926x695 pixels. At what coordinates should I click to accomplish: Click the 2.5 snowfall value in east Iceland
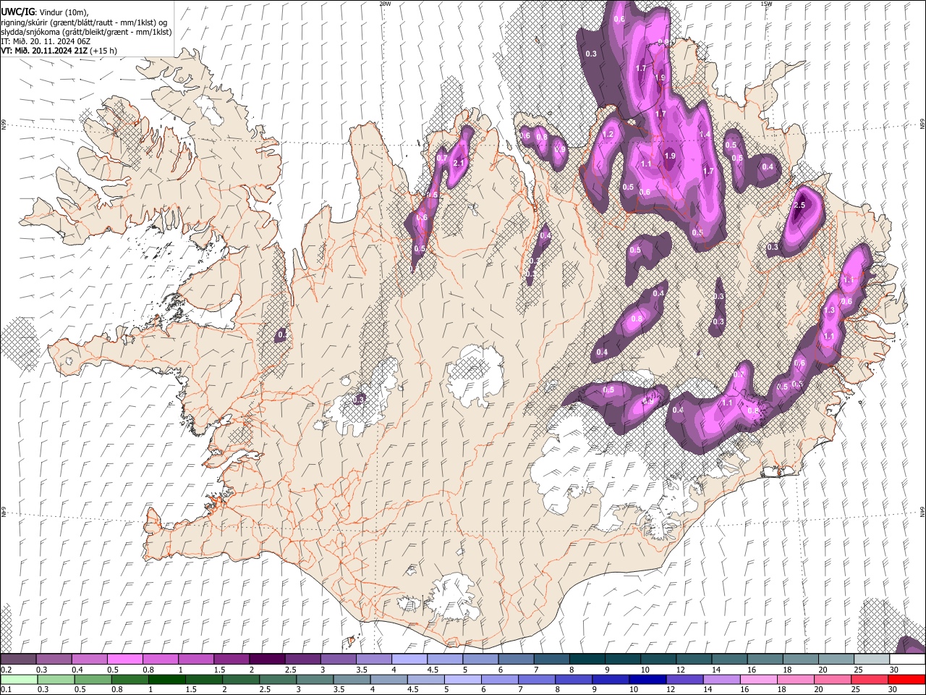point(799,206)
